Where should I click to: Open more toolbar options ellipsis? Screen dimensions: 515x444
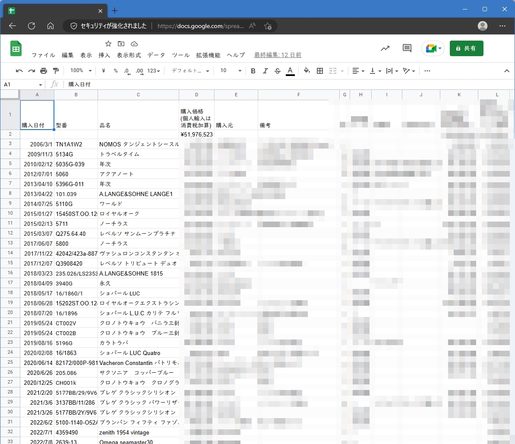(x=427, y=71)
